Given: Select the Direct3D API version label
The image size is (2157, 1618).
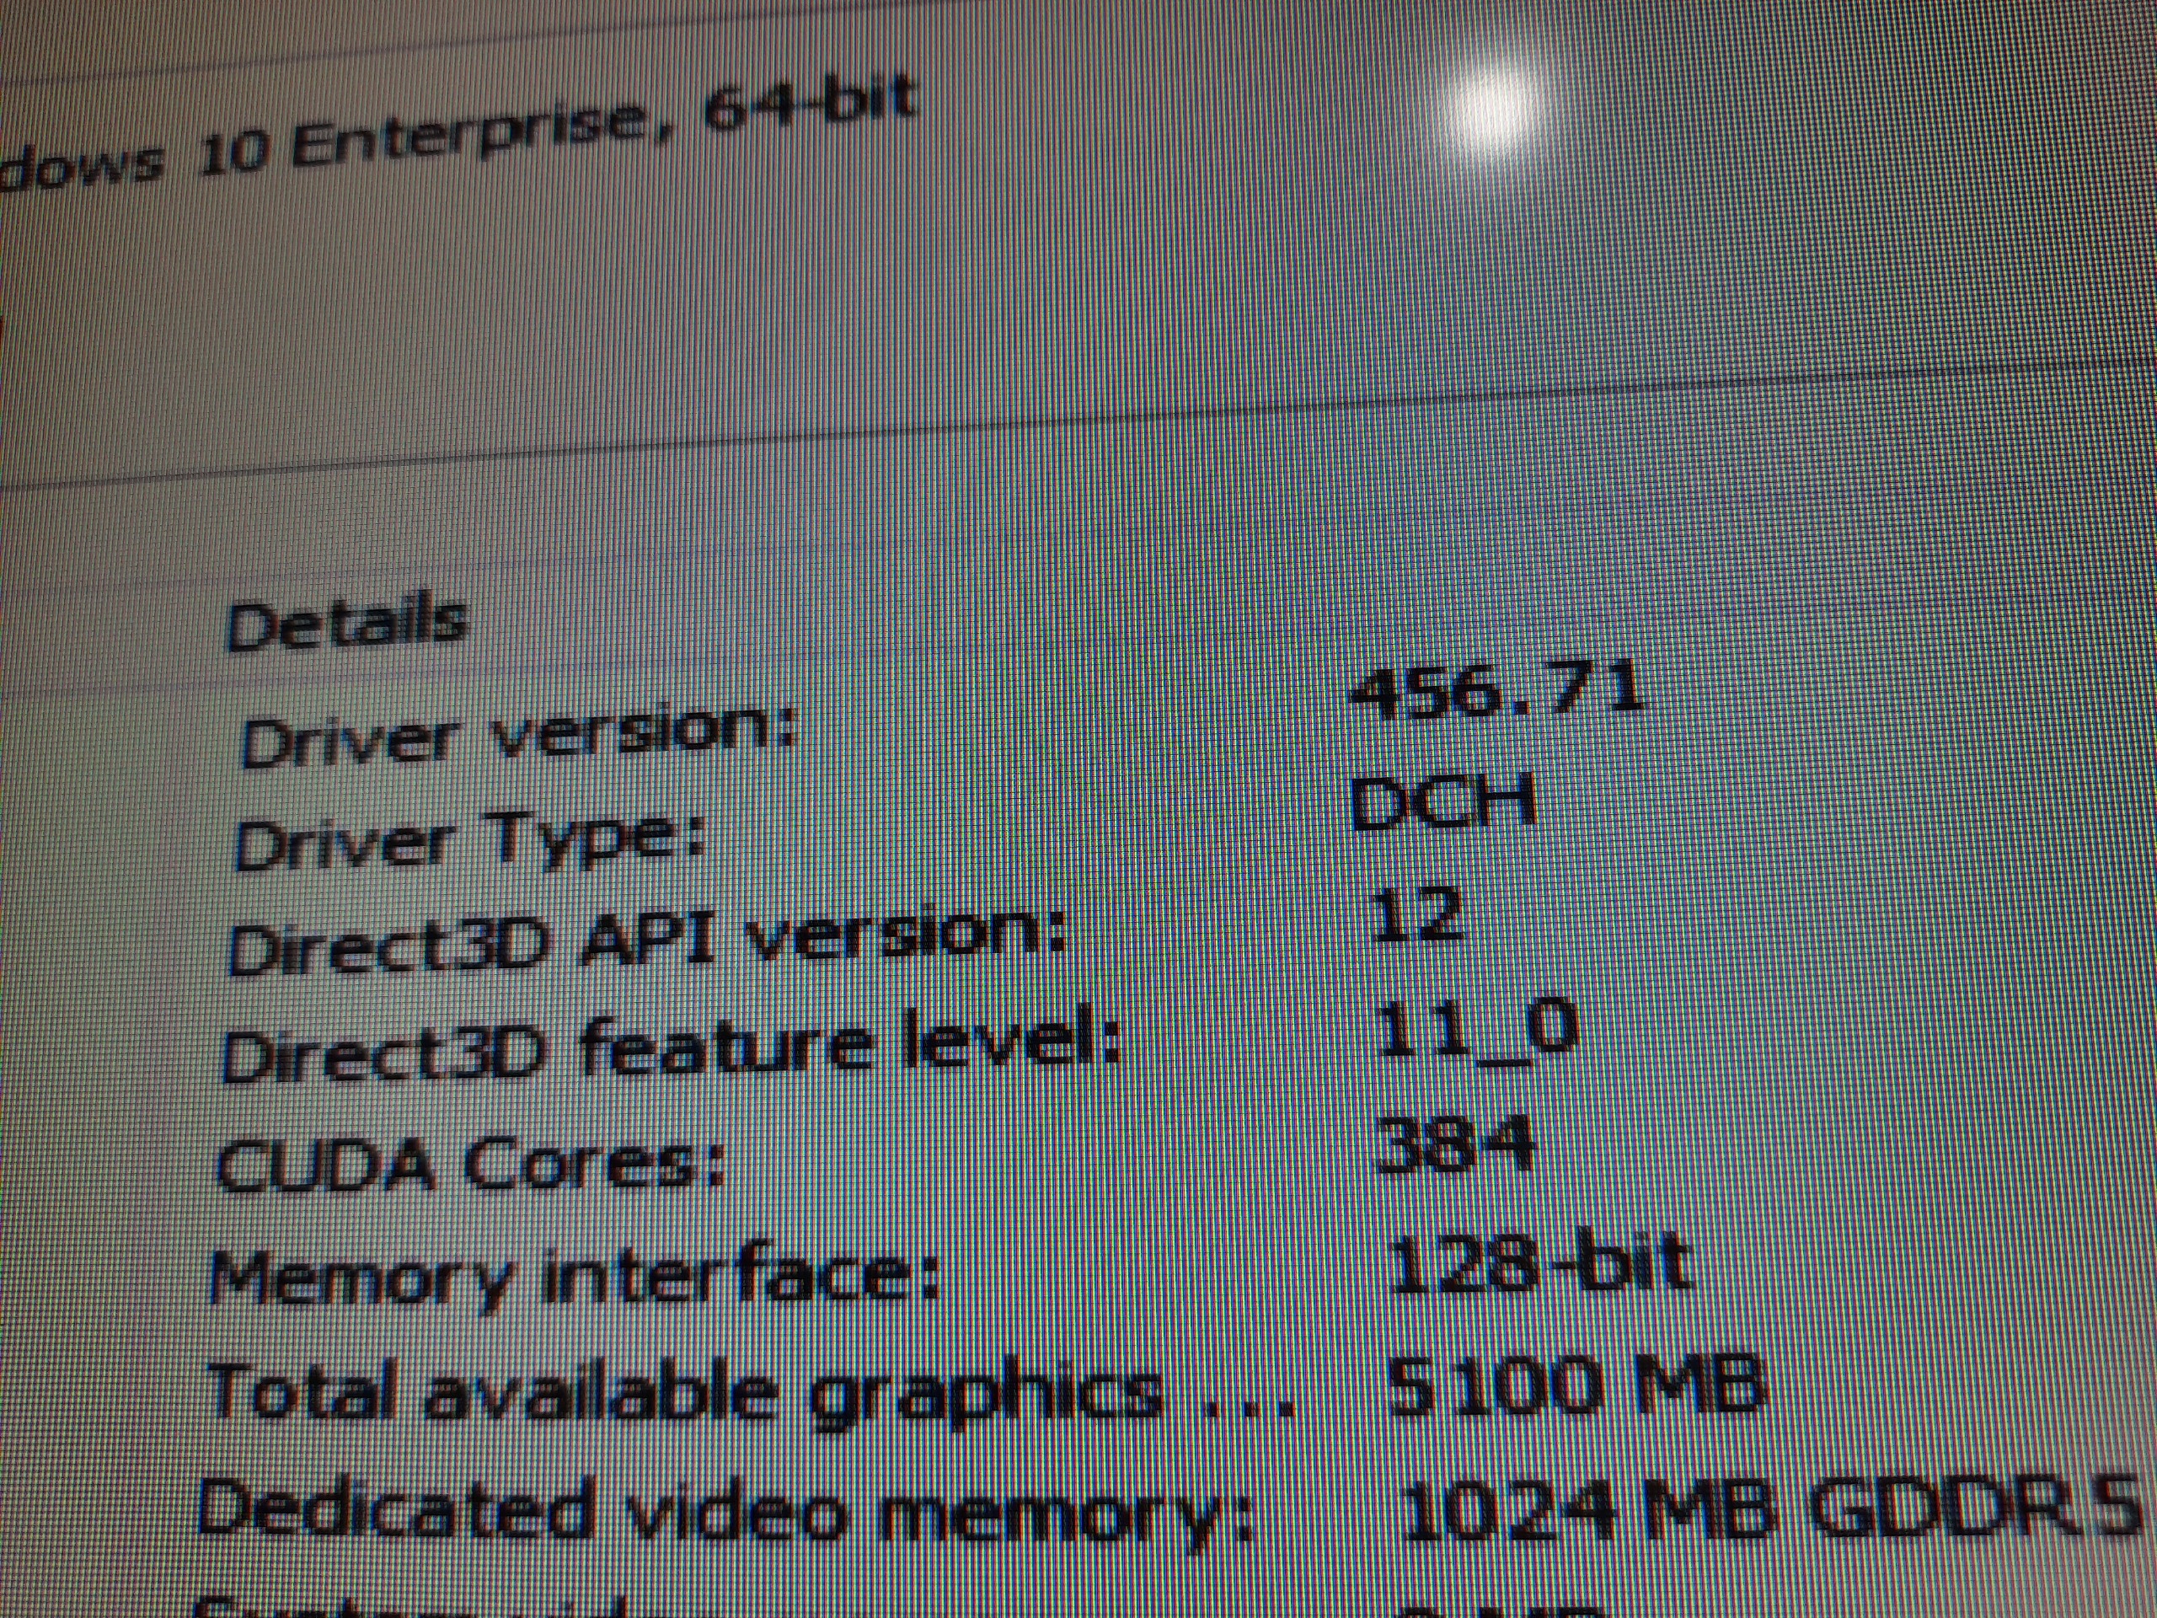Looking at the screenshot, I should pyautogui.click(x=645, y=941).
